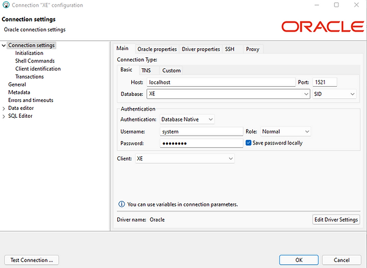Collapse the Connection settings tree node
Viewport: 367px width, 268px height.
[x=4, y=45]
